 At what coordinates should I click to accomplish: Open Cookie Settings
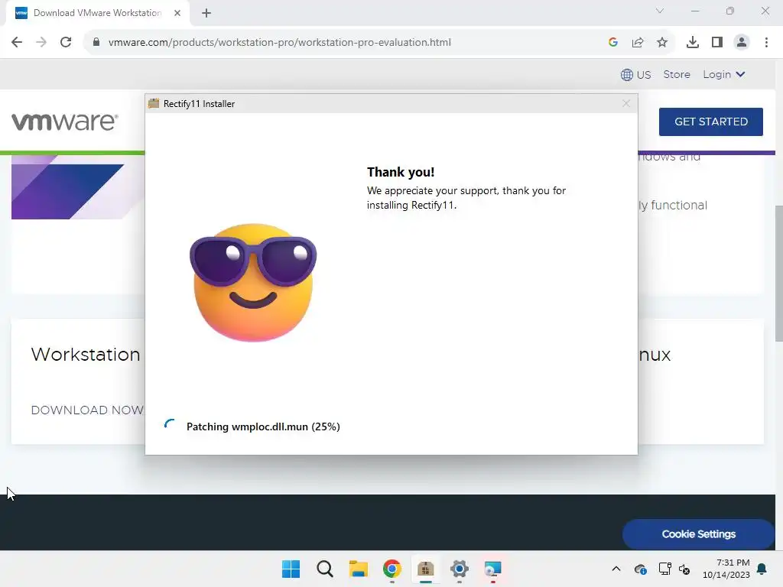pos(698,534)
